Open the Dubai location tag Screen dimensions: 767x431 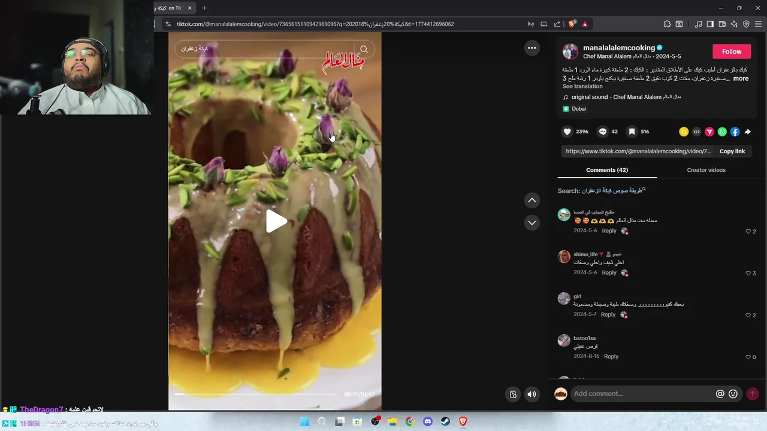coord(574,109)
